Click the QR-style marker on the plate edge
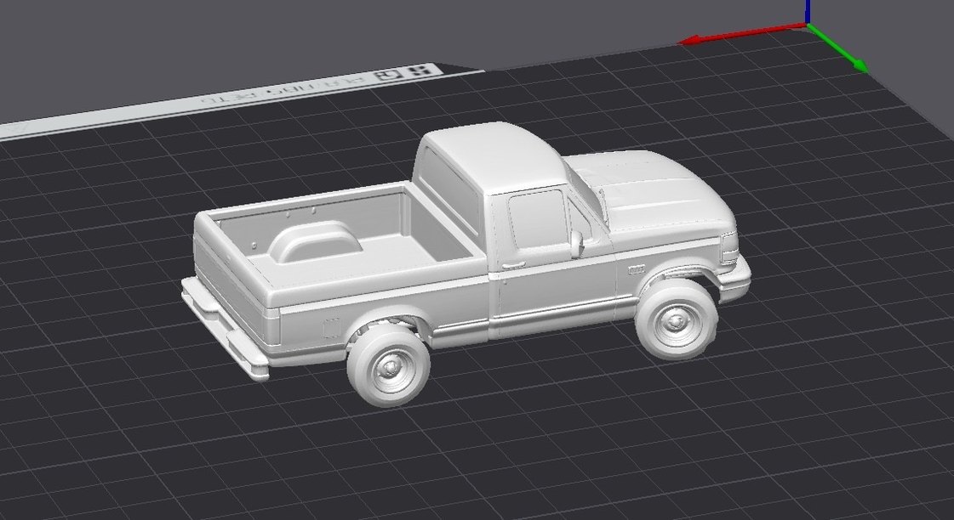 tap(419, 71)
